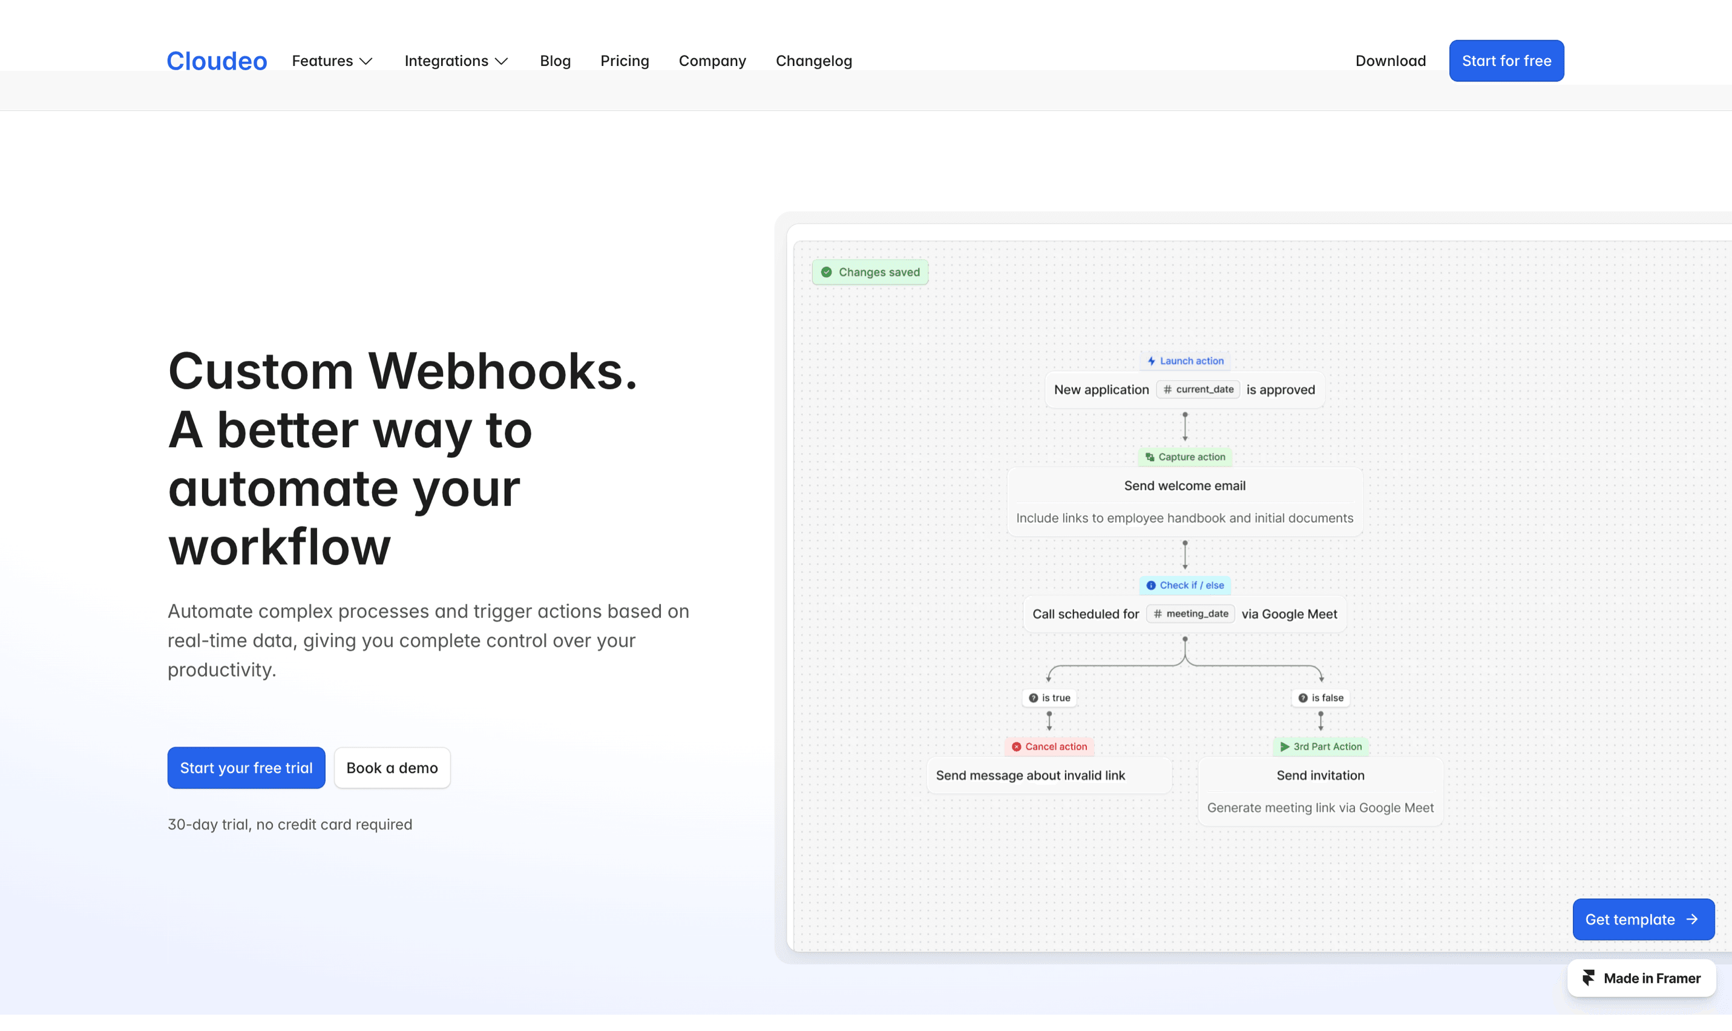This screenshot has height=1031, width=1732.
Task: Go to the Changelog page
Action: click(x=813, y=61)
